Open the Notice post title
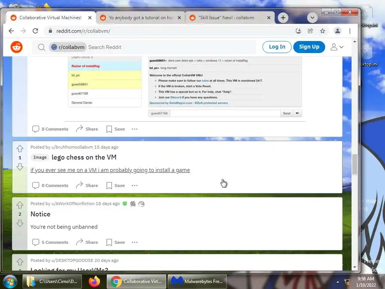 41,214
